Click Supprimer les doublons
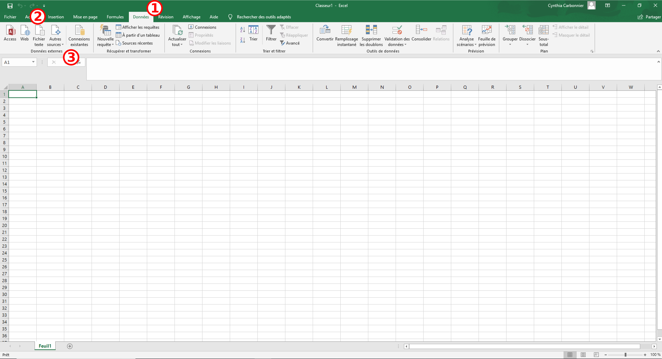This screenshot has width=662, height=359. point(371,35)
